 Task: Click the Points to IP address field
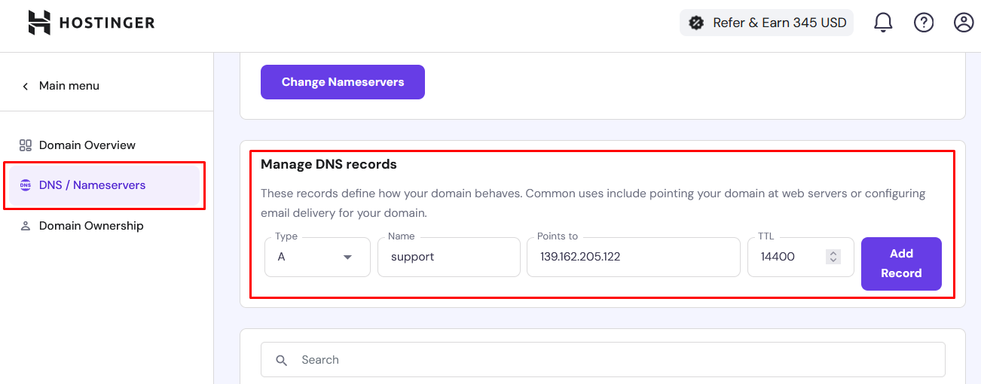tap(633, 257)
